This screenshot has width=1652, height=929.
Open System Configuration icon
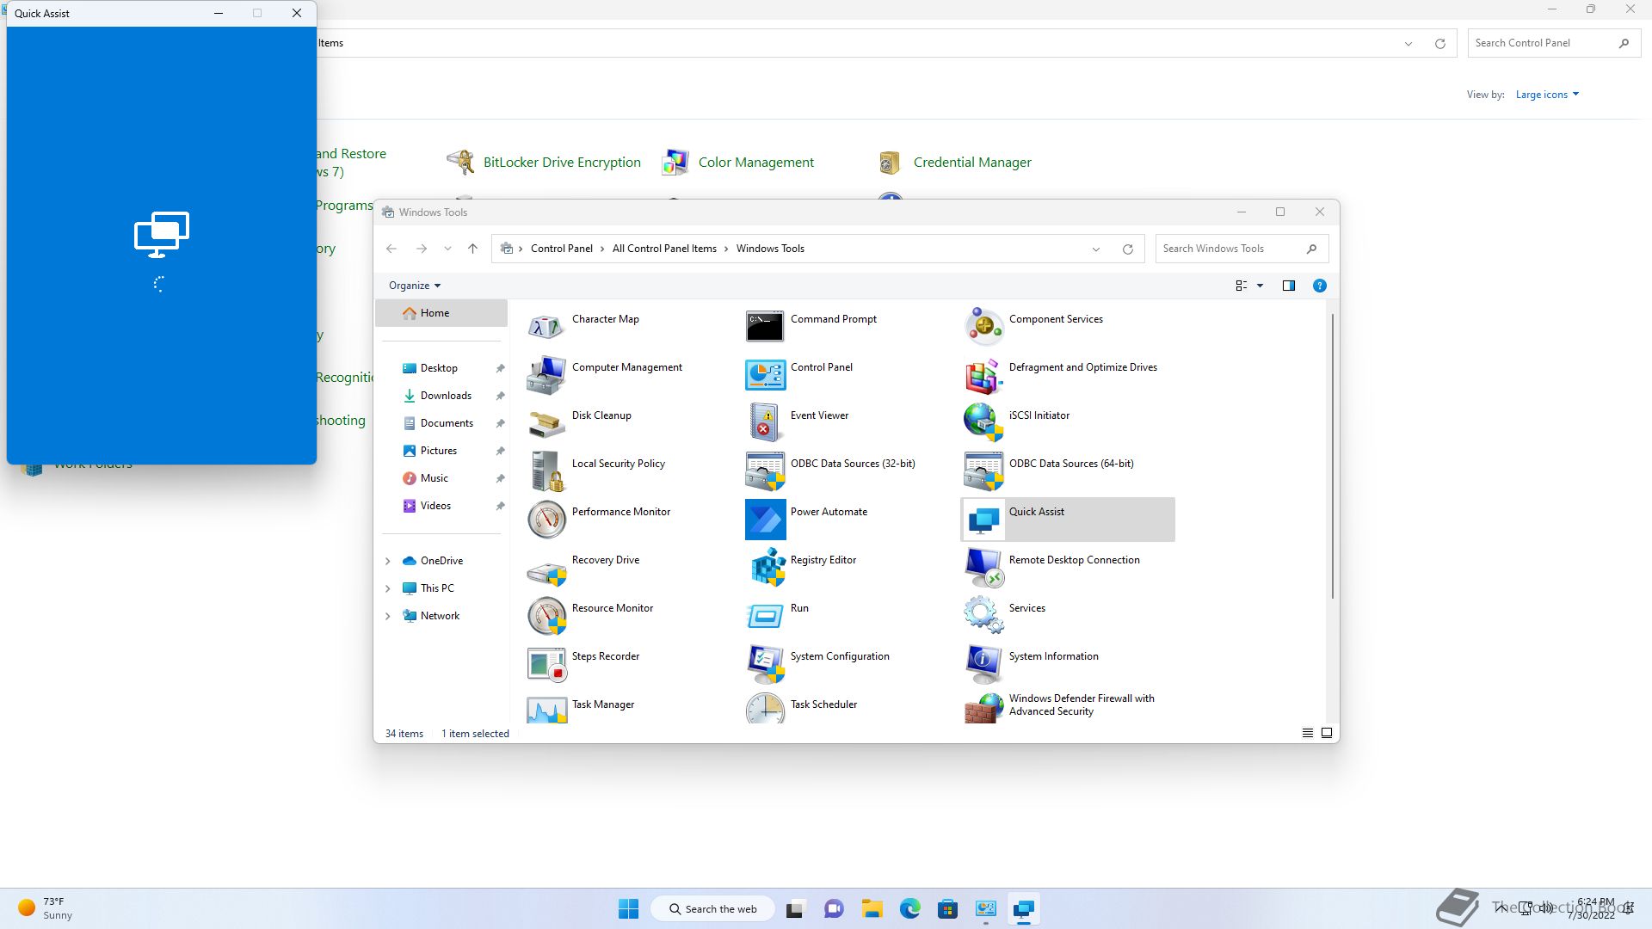pos(765,664)
